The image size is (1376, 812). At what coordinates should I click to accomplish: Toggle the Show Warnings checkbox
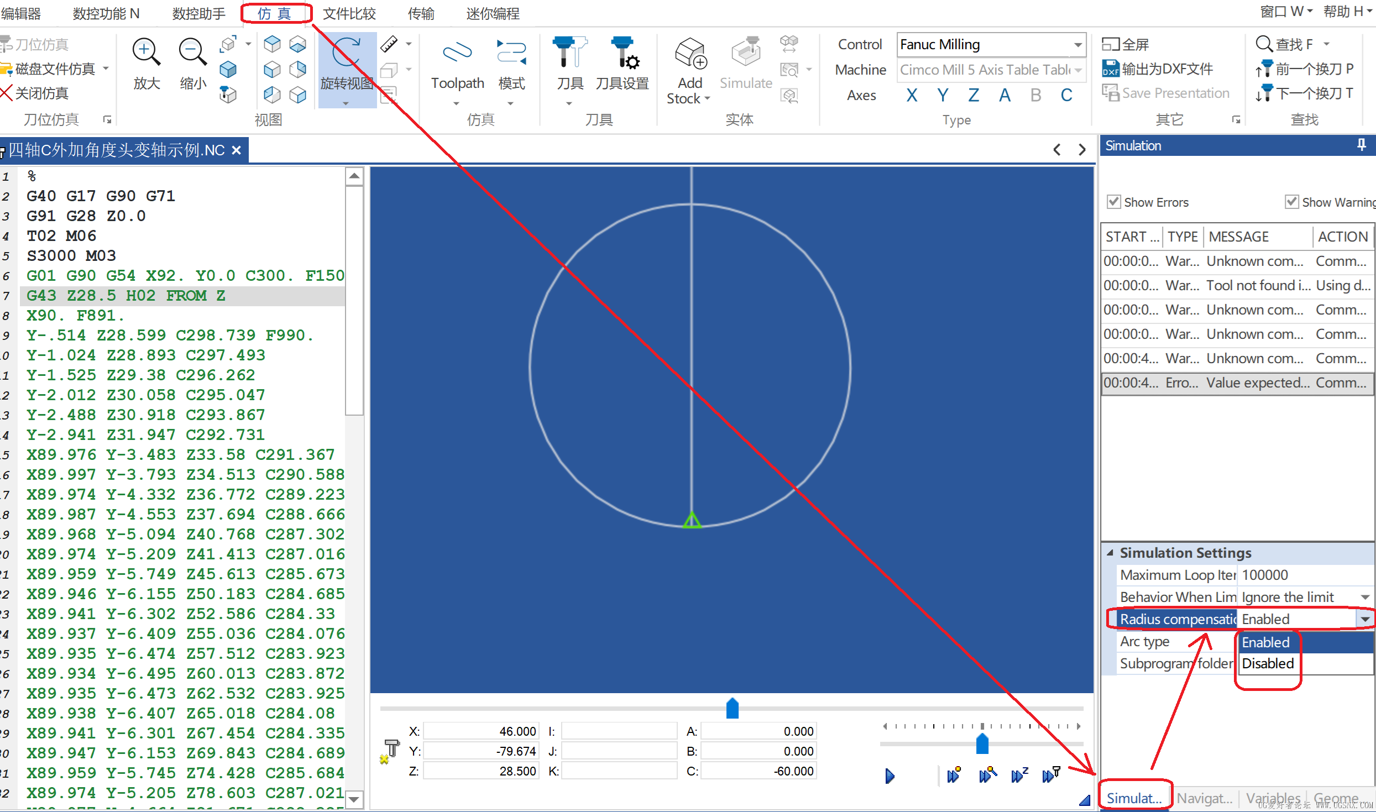[1291, 202]
